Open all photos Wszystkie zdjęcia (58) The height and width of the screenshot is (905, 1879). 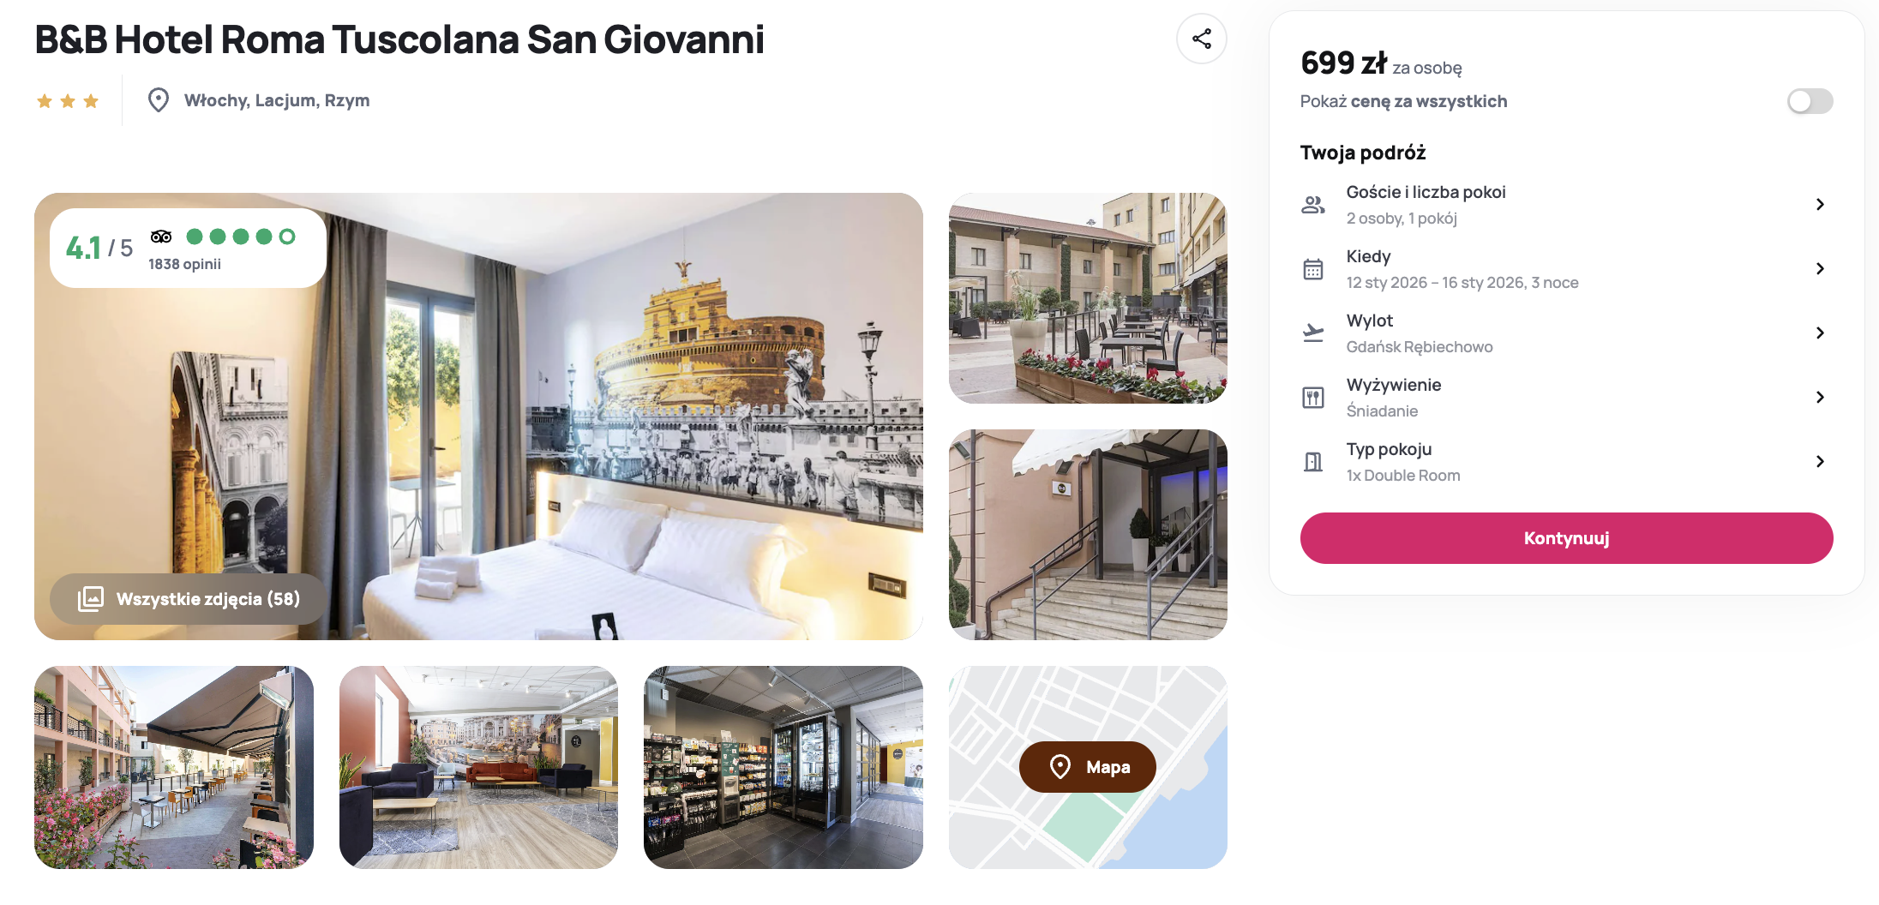click(188, 598)
